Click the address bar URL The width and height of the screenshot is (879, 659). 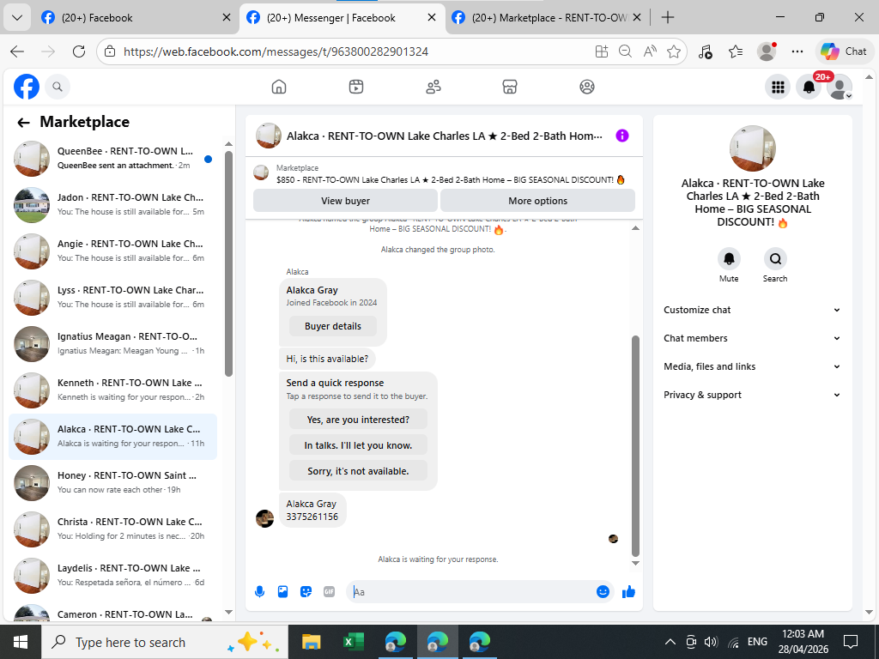276,51
